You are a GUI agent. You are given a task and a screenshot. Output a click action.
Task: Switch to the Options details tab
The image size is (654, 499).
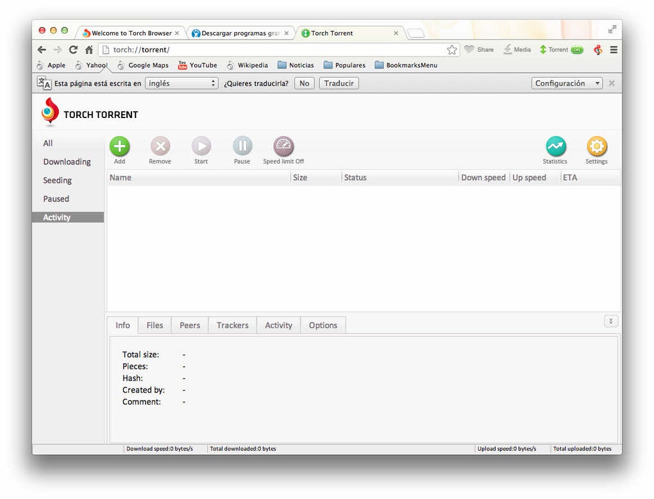click(x=323, y=325)
